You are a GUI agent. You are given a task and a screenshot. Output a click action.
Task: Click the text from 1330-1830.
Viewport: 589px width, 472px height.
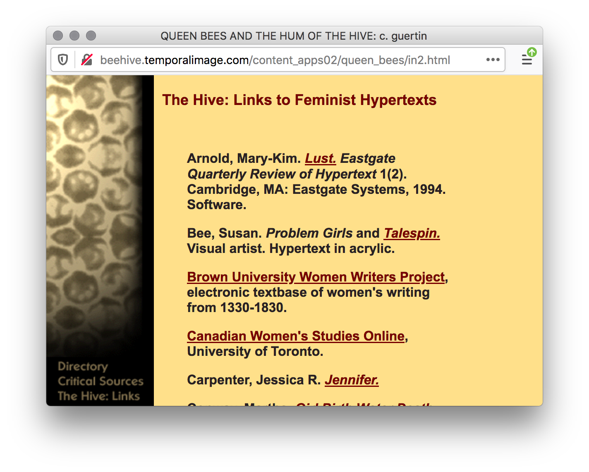coord(237,308)
